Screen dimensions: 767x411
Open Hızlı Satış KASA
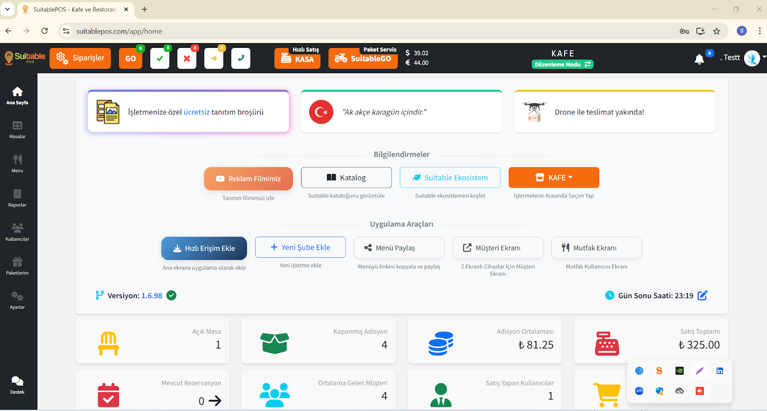(298, 58)
